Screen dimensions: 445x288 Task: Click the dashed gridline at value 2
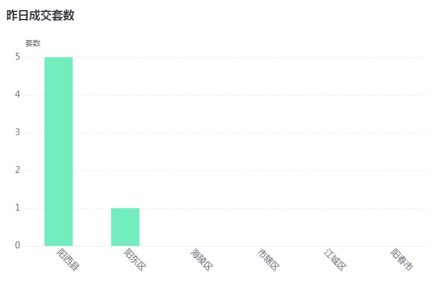pos(250,170)
